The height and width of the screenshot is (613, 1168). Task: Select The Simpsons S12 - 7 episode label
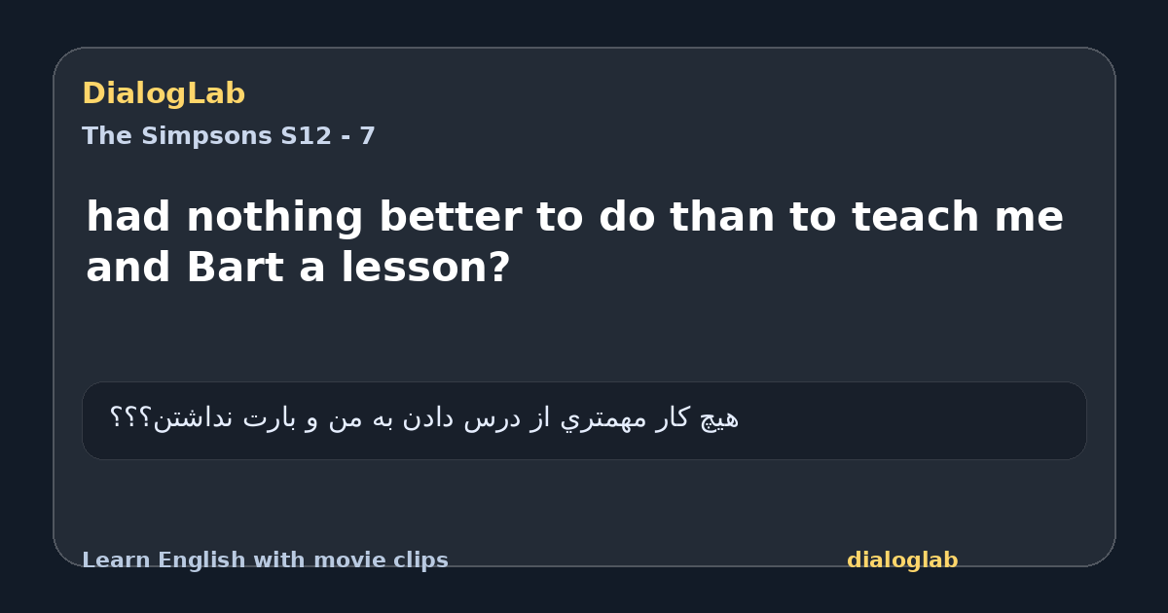coord(229,136)
